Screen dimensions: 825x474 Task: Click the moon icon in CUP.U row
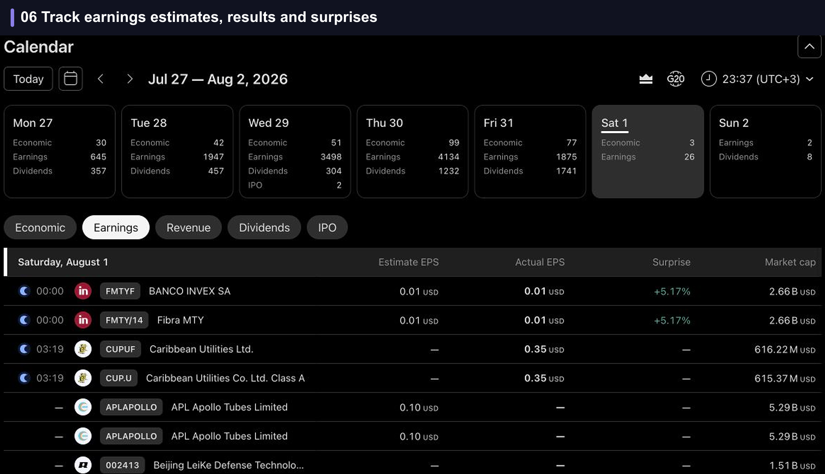click(24, 378)
